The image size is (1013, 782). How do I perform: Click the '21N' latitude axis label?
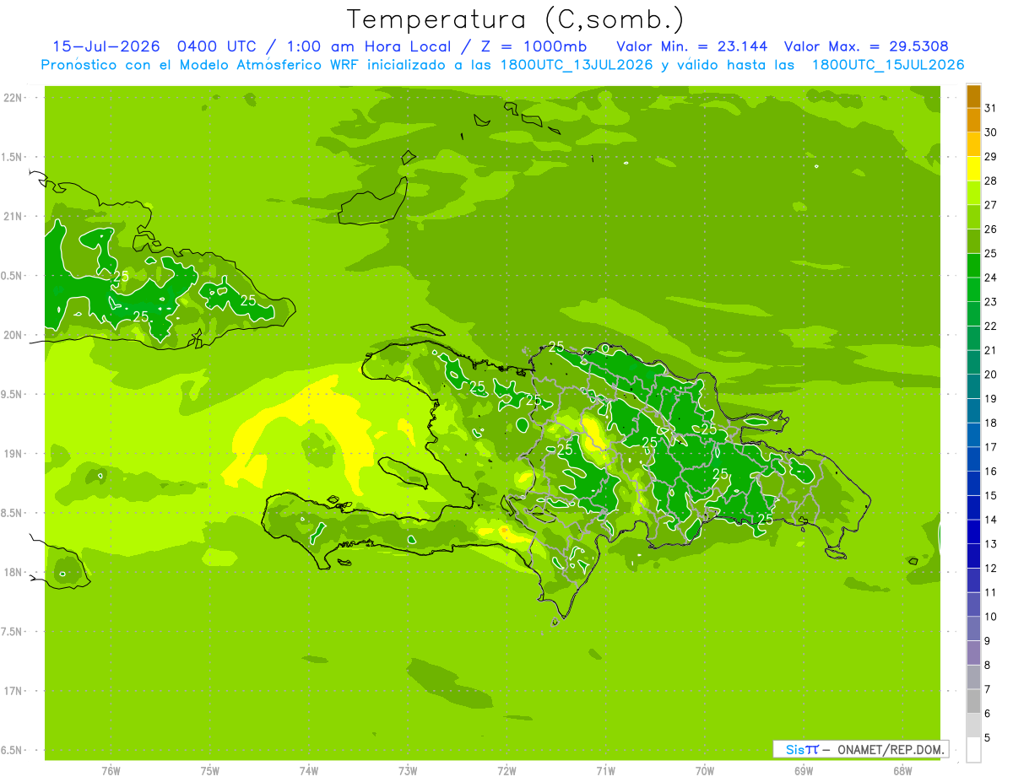click(13, 217)
